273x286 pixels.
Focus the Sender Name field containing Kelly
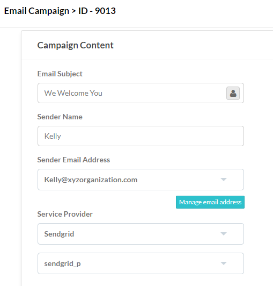pos(141,136)
